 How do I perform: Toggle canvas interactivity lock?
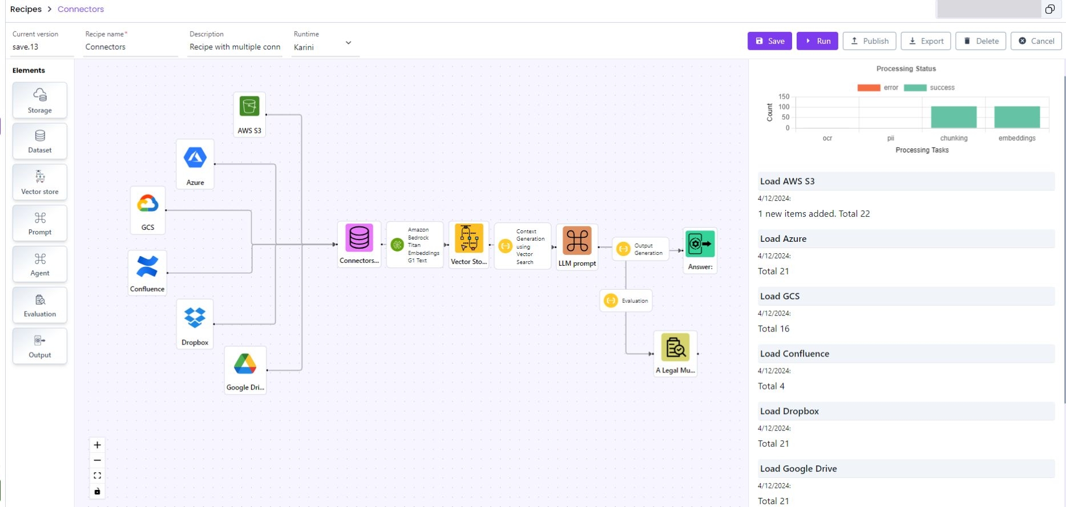[98, 491]
